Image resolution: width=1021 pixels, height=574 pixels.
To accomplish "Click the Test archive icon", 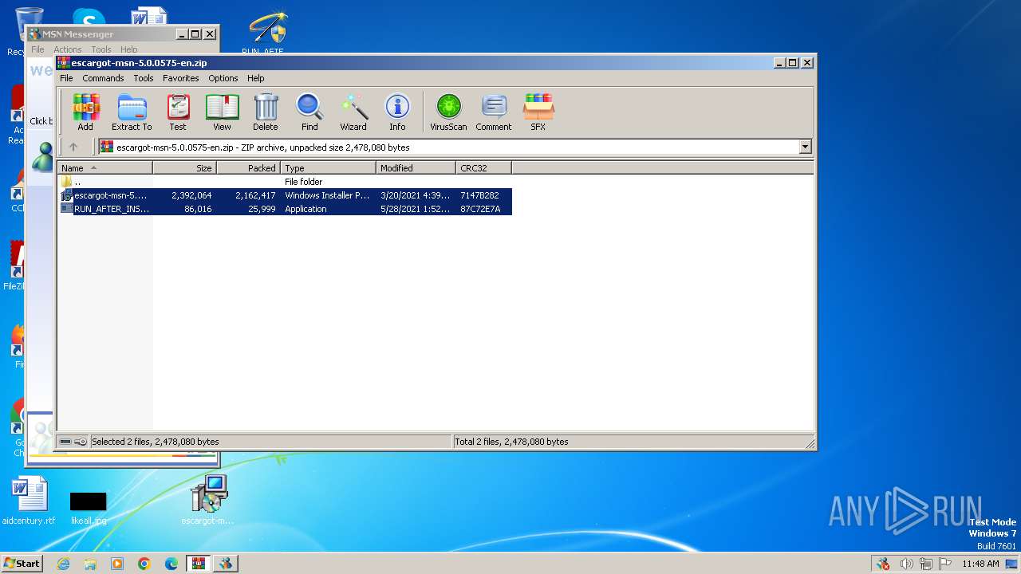I will click(x=178, y=112).
